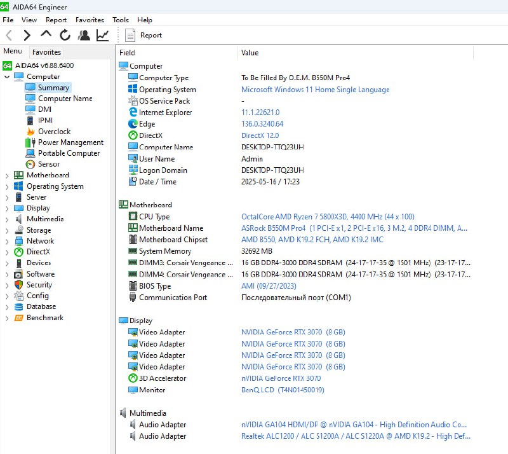Switch to the Menu tab
This screenshot has width=508, height=454.
13,52
